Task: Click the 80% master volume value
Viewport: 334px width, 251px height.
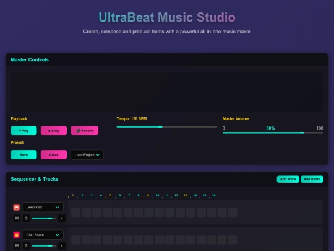Action: pyautogui.click(x=270, y=128)
